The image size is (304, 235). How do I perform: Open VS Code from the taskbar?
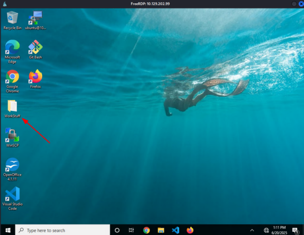175,230
